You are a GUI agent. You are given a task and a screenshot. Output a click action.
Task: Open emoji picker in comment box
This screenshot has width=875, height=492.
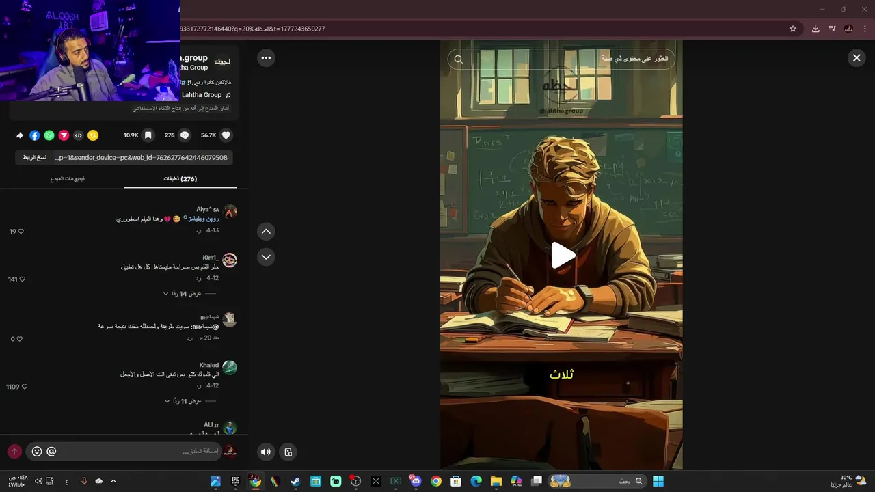pyautogui.click(x=37, y=451)
